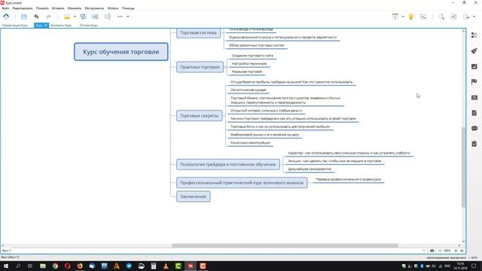Screen dimensions: 482x271
Task: Open the Comments panel in sidebar
Action: [x=474, y=129]
